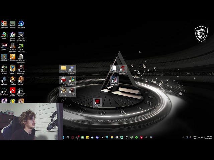The image size is (214, 160).
Task: Open the Battlefield V desktop shortcut
Action: tap(13, 58)
